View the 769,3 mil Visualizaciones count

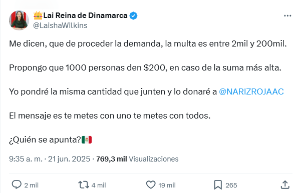coord(137,159)
